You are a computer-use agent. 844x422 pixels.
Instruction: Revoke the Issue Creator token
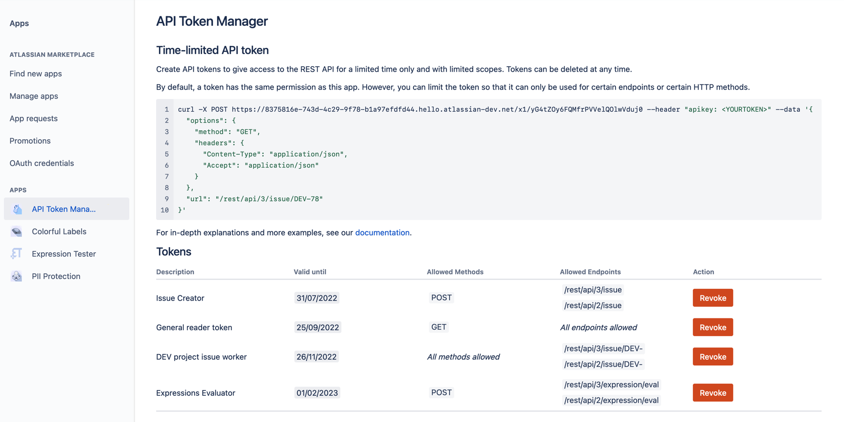[x=712, y=298]
